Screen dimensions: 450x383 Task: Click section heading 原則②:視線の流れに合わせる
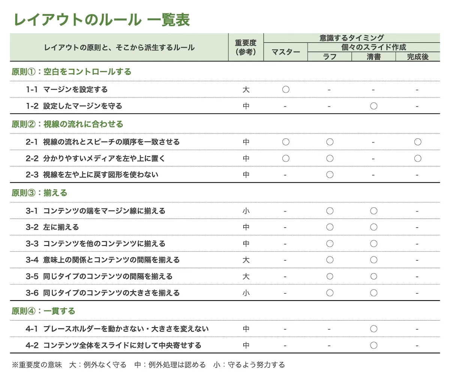pos(67,124)
